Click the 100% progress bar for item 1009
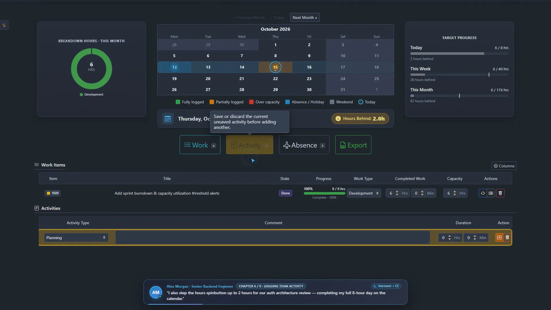Image resolution: width=551 pixels, height=310 pixels. [325, 193]
